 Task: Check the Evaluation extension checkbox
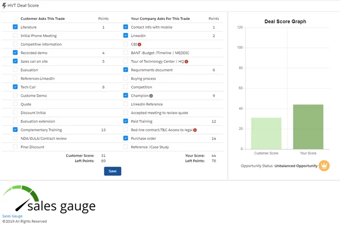[15, 121]
